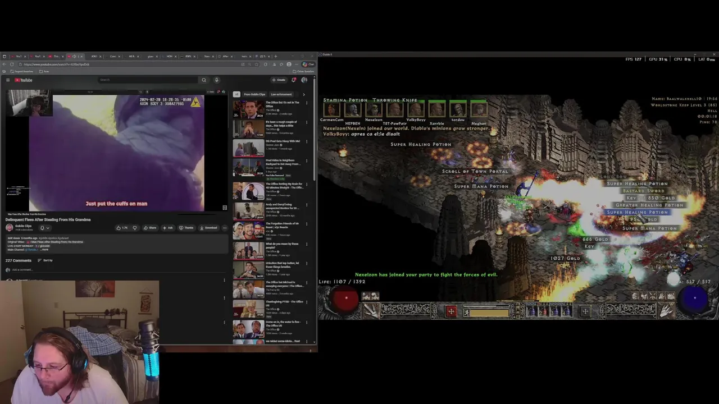Click the red level-up stat button
This screenshot has height=404, width=719.
(451, 311)
